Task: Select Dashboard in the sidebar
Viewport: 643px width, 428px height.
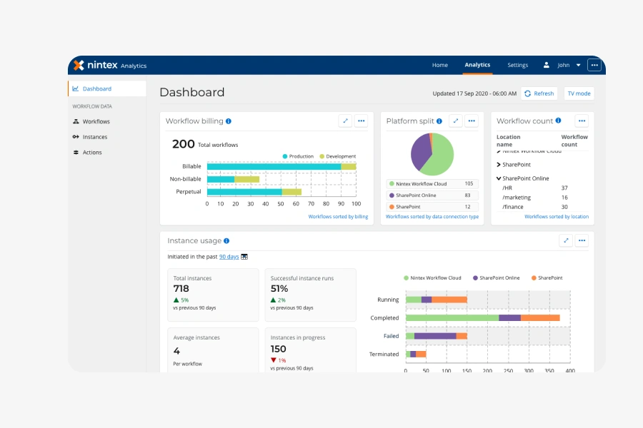Action: [107, 88]
